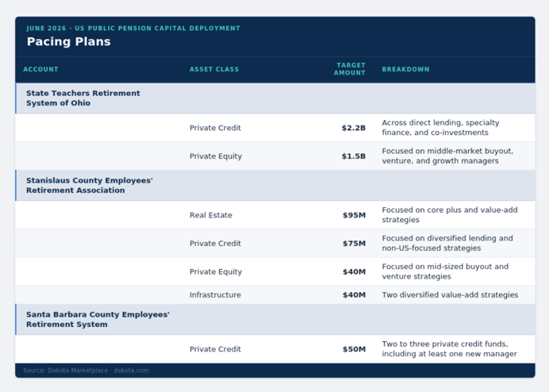Click the $2.2B target amount

point(354,128)
